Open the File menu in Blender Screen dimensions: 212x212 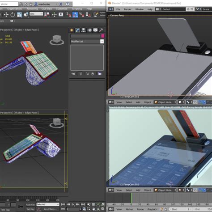(118, 9)
